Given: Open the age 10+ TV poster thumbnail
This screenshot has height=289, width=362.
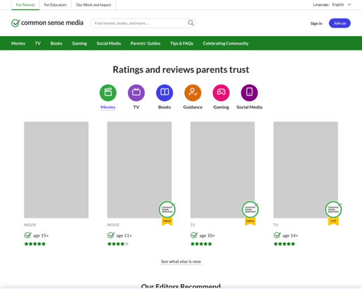Looking at the screenshot, I should [x=222, y=170].
